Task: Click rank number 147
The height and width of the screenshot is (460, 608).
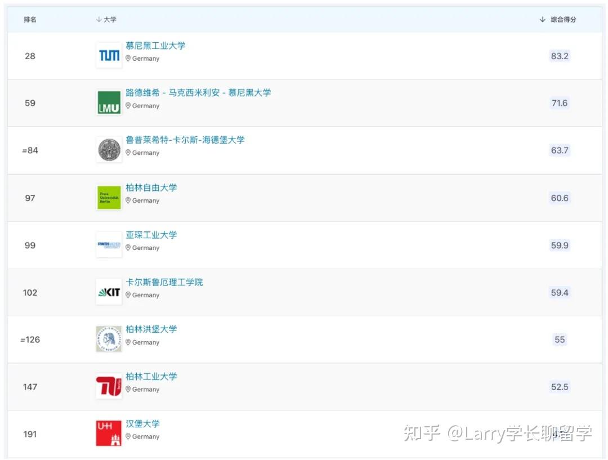Action: (x=30, y=387)
